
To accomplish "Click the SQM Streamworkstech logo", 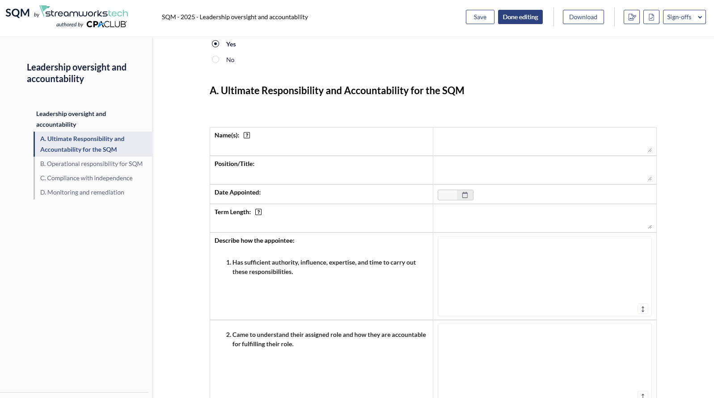I will (x=67, y=17).
